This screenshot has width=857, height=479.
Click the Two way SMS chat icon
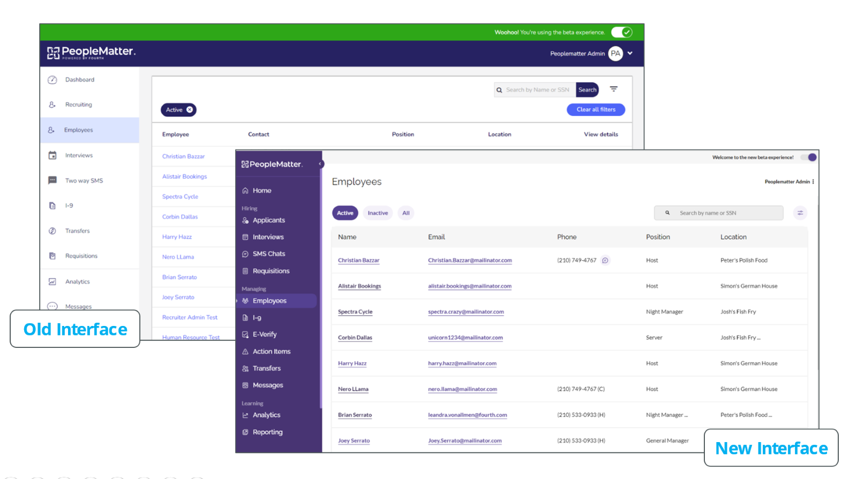click(52, 180)
